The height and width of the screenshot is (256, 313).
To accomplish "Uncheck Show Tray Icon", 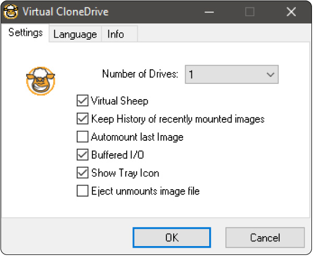I will tap(82, 173).
